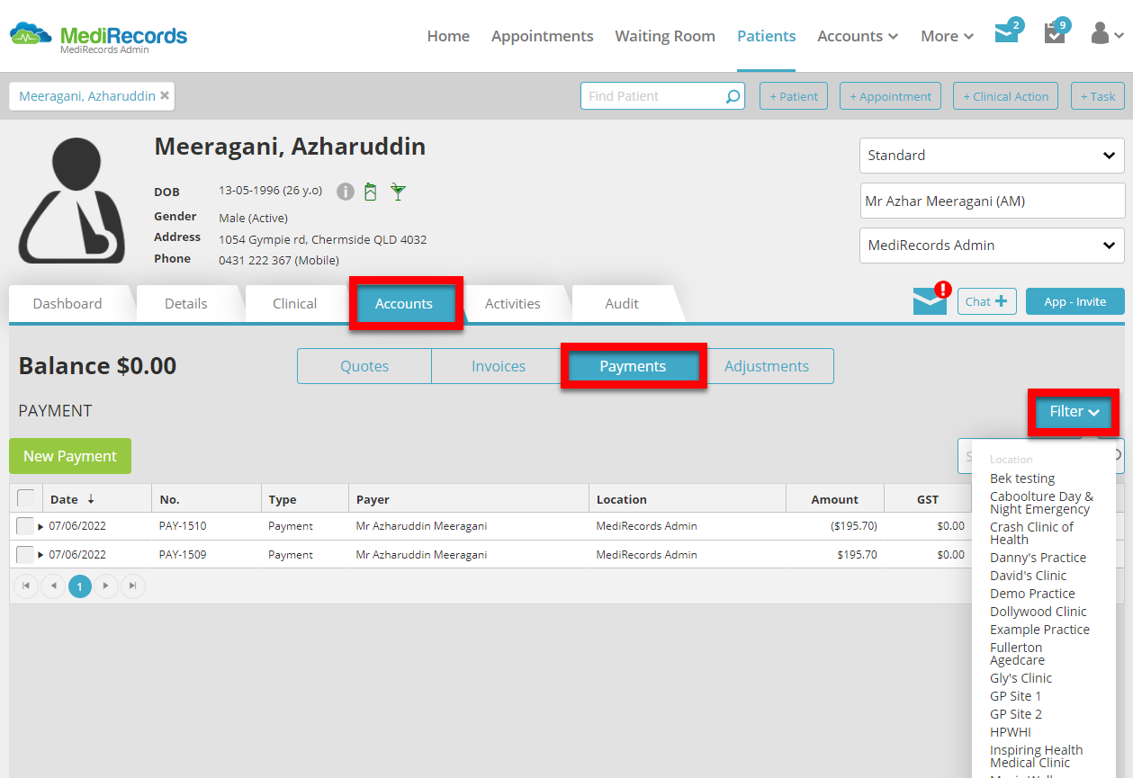Click the search magnifier in Find Patient
The width and height of the screenshot is (1133, 778).
click(733, 96)
